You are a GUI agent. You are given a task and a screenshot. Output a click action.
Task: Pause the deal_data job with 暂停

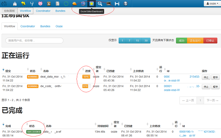point(215,77)
